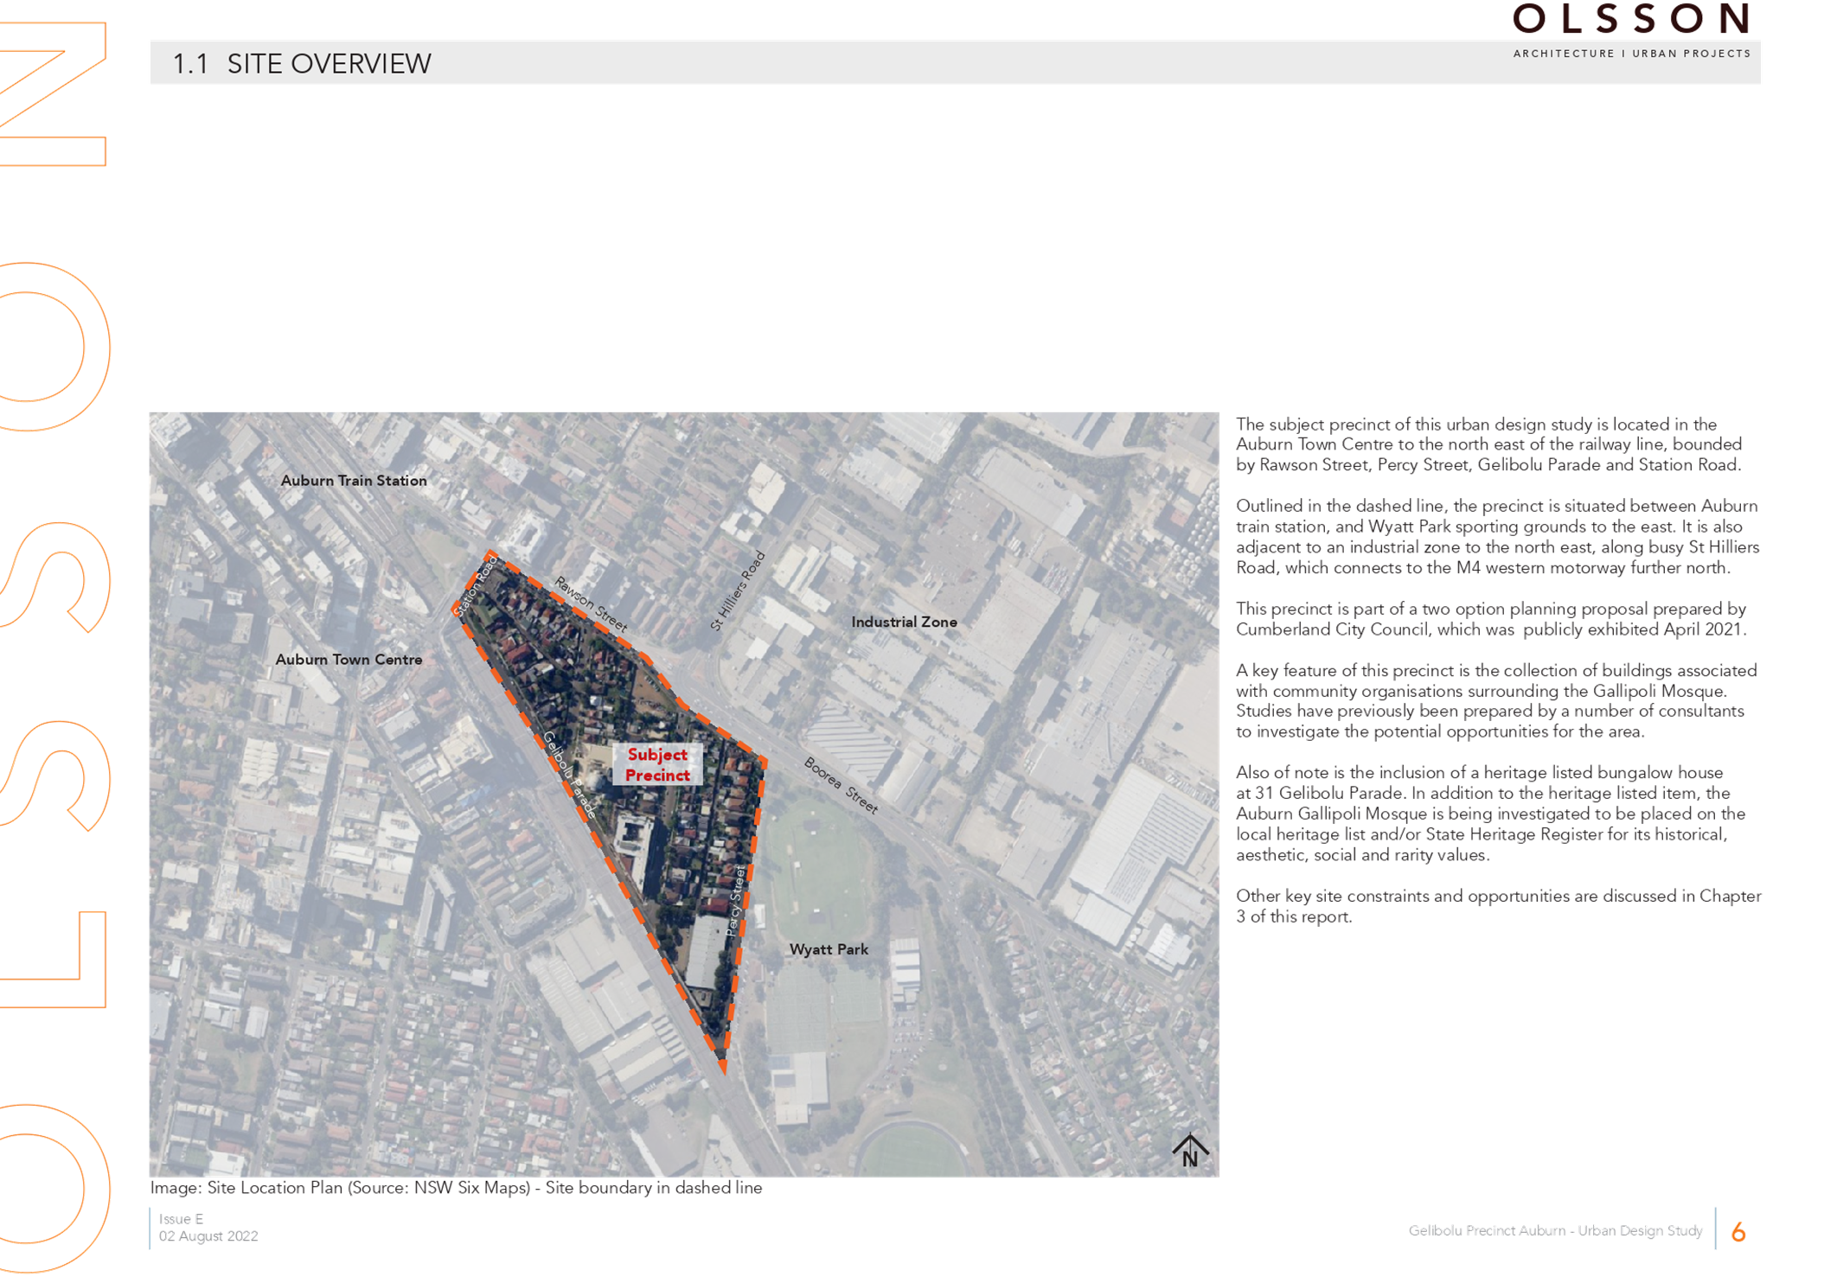Click the Wyatt Park map label
This screenshot has height=1283, width=1824.
coord(829,949)
